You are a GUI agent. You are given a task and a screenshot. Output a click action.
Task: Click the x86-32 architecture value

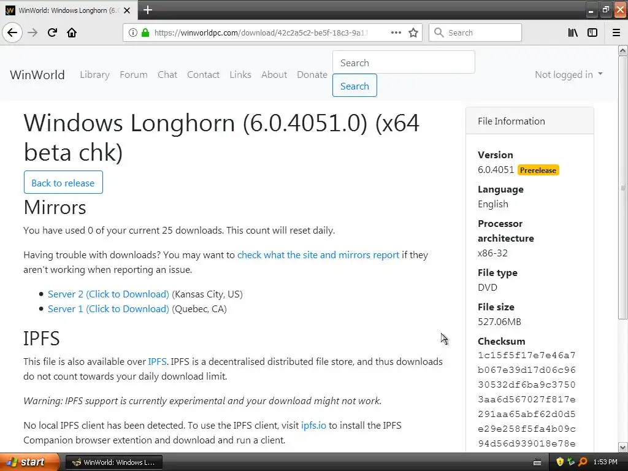(492, 253)
